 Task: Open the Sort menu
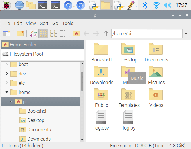(x=44, y=23)
